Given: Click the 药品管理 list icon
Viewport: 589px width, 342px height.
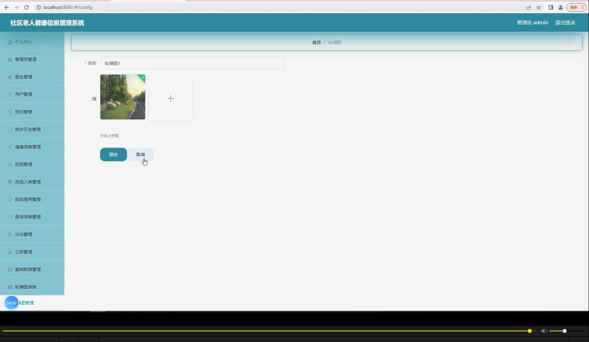Looking at the screenshot, I should pyautogui.click(x=10, y=164).
